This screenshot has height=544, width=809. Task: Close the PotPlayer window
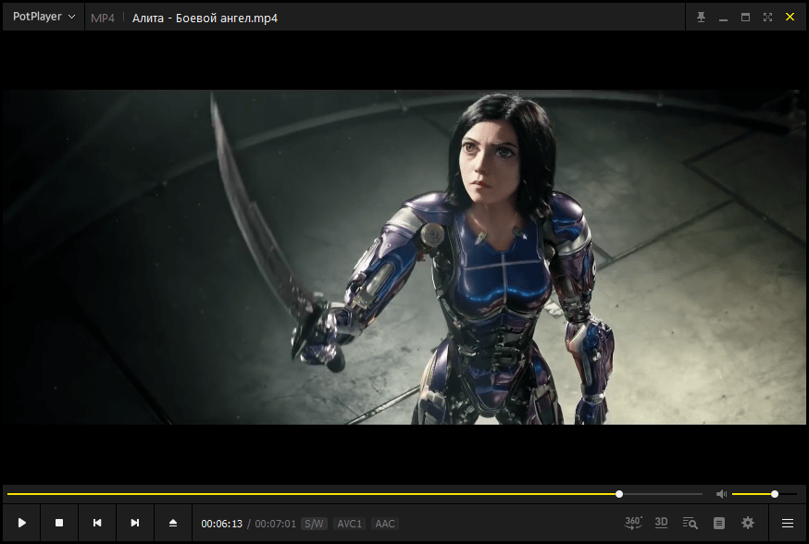point(790,17)
